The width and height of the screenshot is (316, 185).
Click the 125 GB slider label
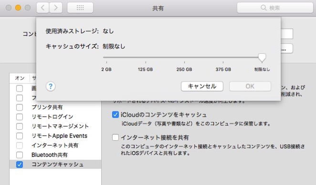point(145,70)
